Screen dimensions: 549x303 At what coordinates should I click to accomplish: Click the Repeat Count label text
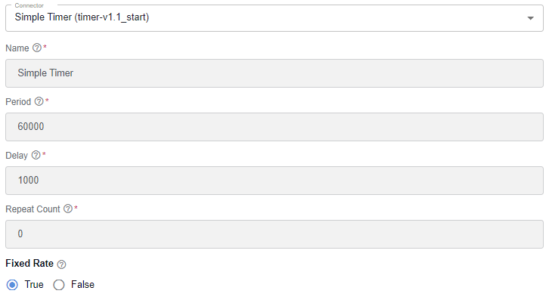pos(33,209)
